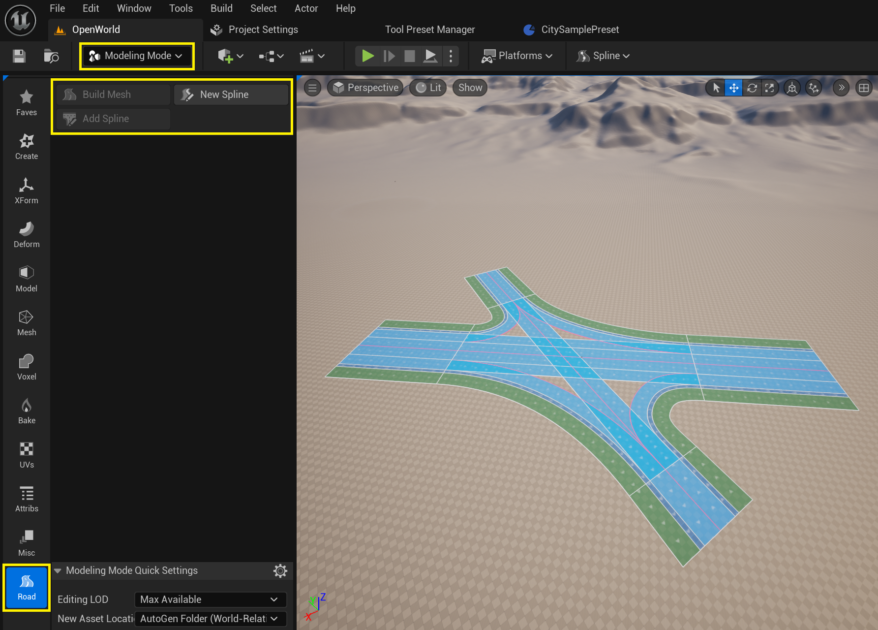Viewport: 878px width, 630px height.
Task: Open the content browser folder-search icon
Action: click(x=51, y=56)
